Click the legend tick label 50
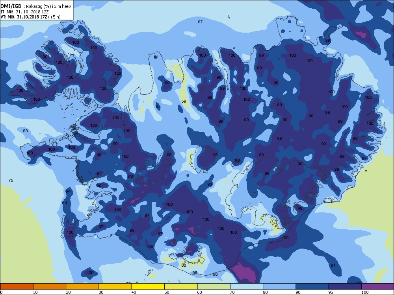Image resolution: width=394 pixels, height=295 pixels. [x=167, y=292]
